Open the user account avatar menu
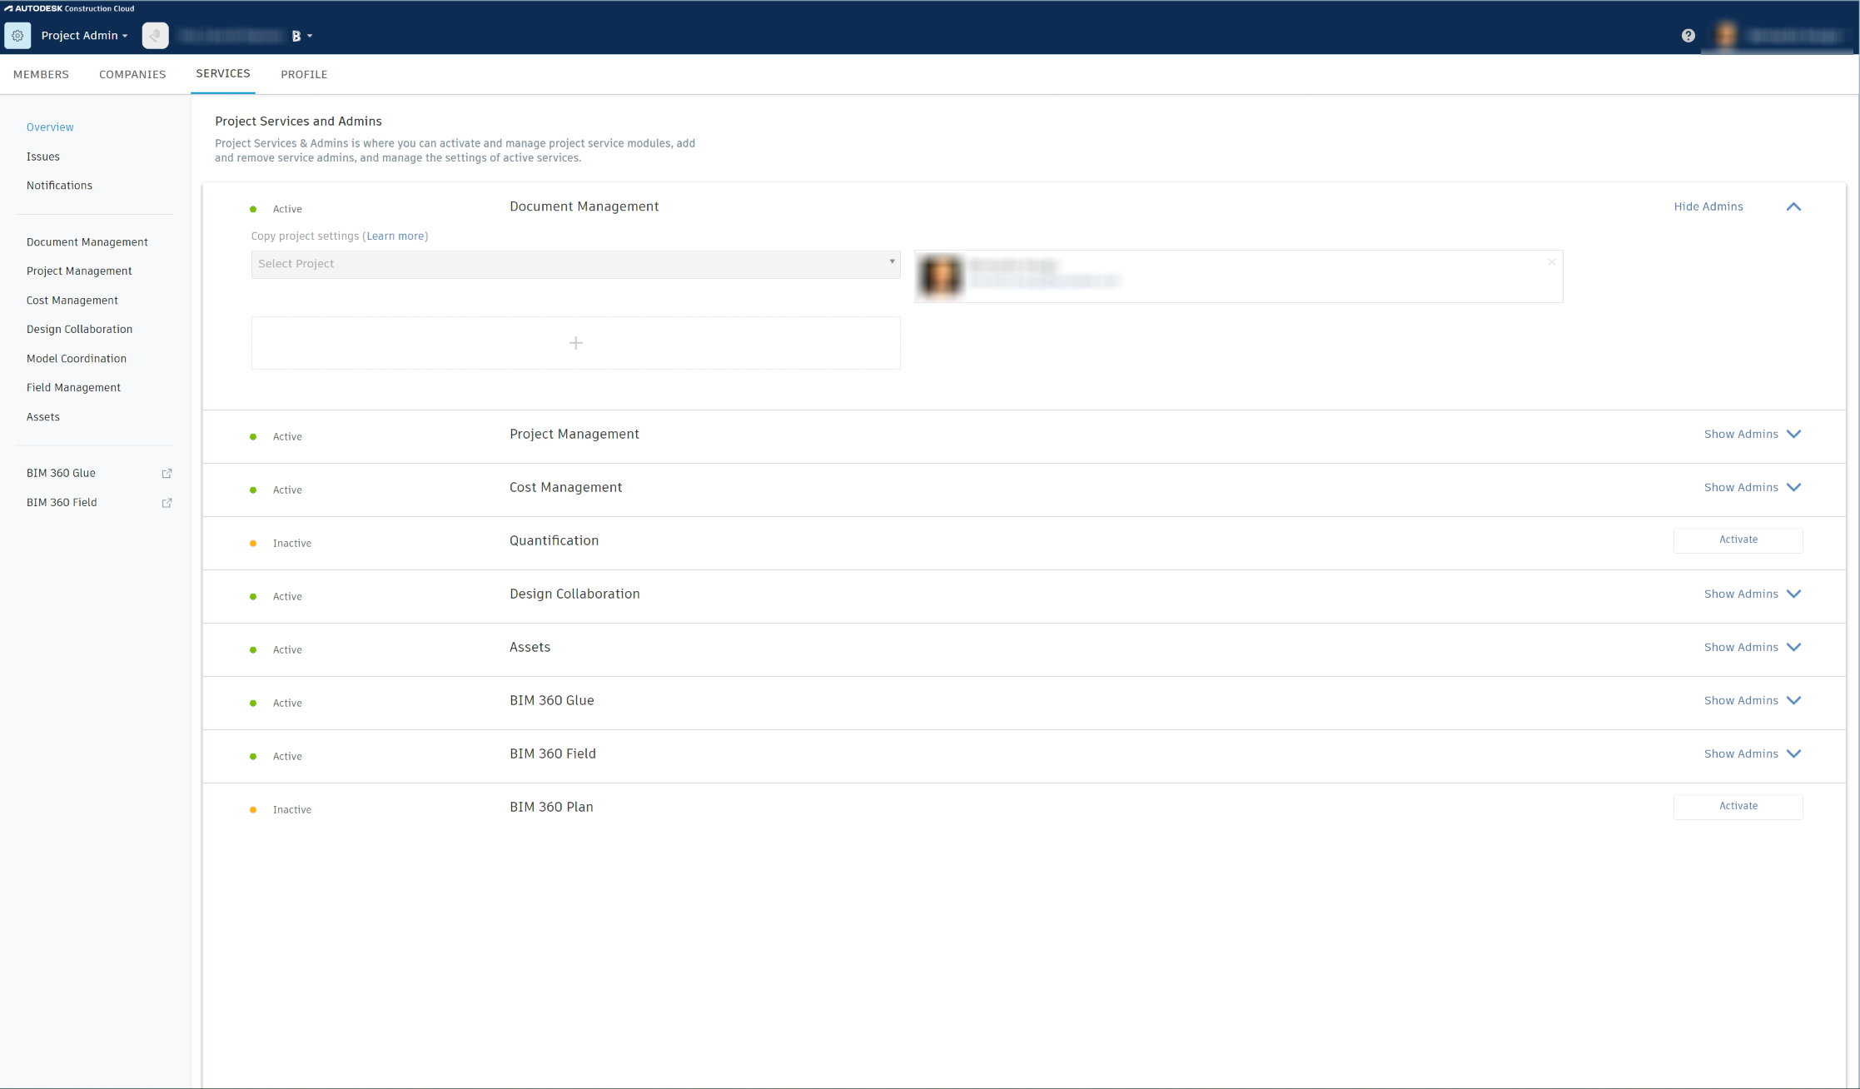This screenshot has width=1860, height=1089. coord(1727,35)
